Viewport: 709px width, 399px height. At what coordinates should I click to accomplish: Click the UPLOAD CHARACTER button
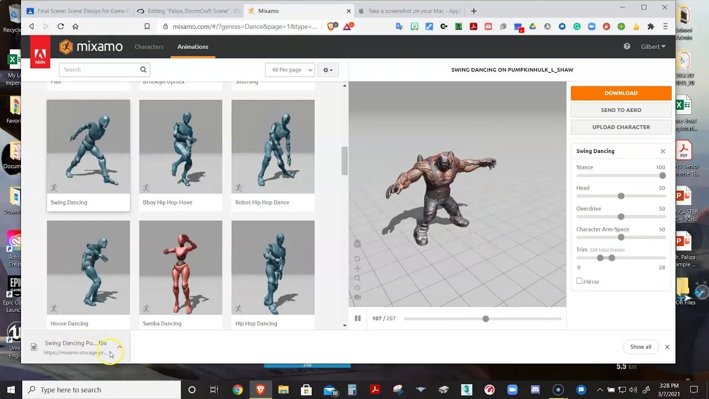[621, 127]
